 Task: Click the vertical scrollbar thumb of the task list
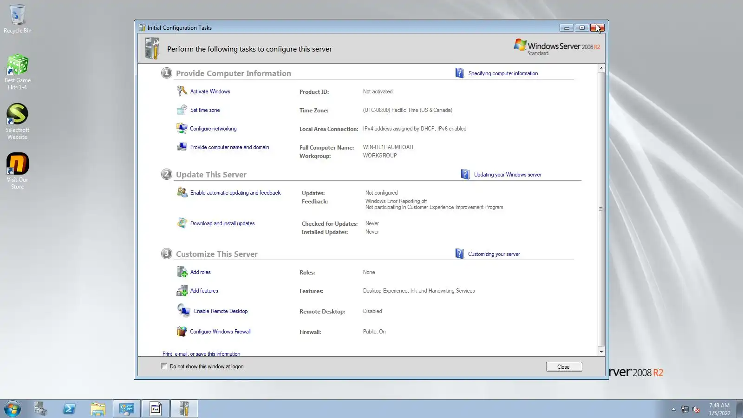pyautogui.click(x=601, y=209)
